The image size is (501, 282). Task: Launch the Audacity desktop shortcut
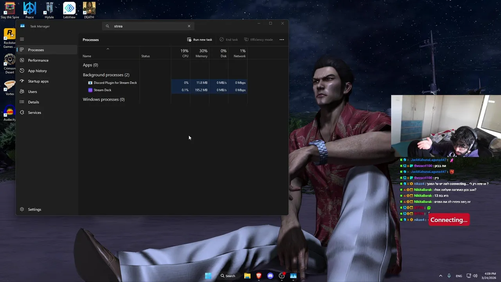(9, 114)
